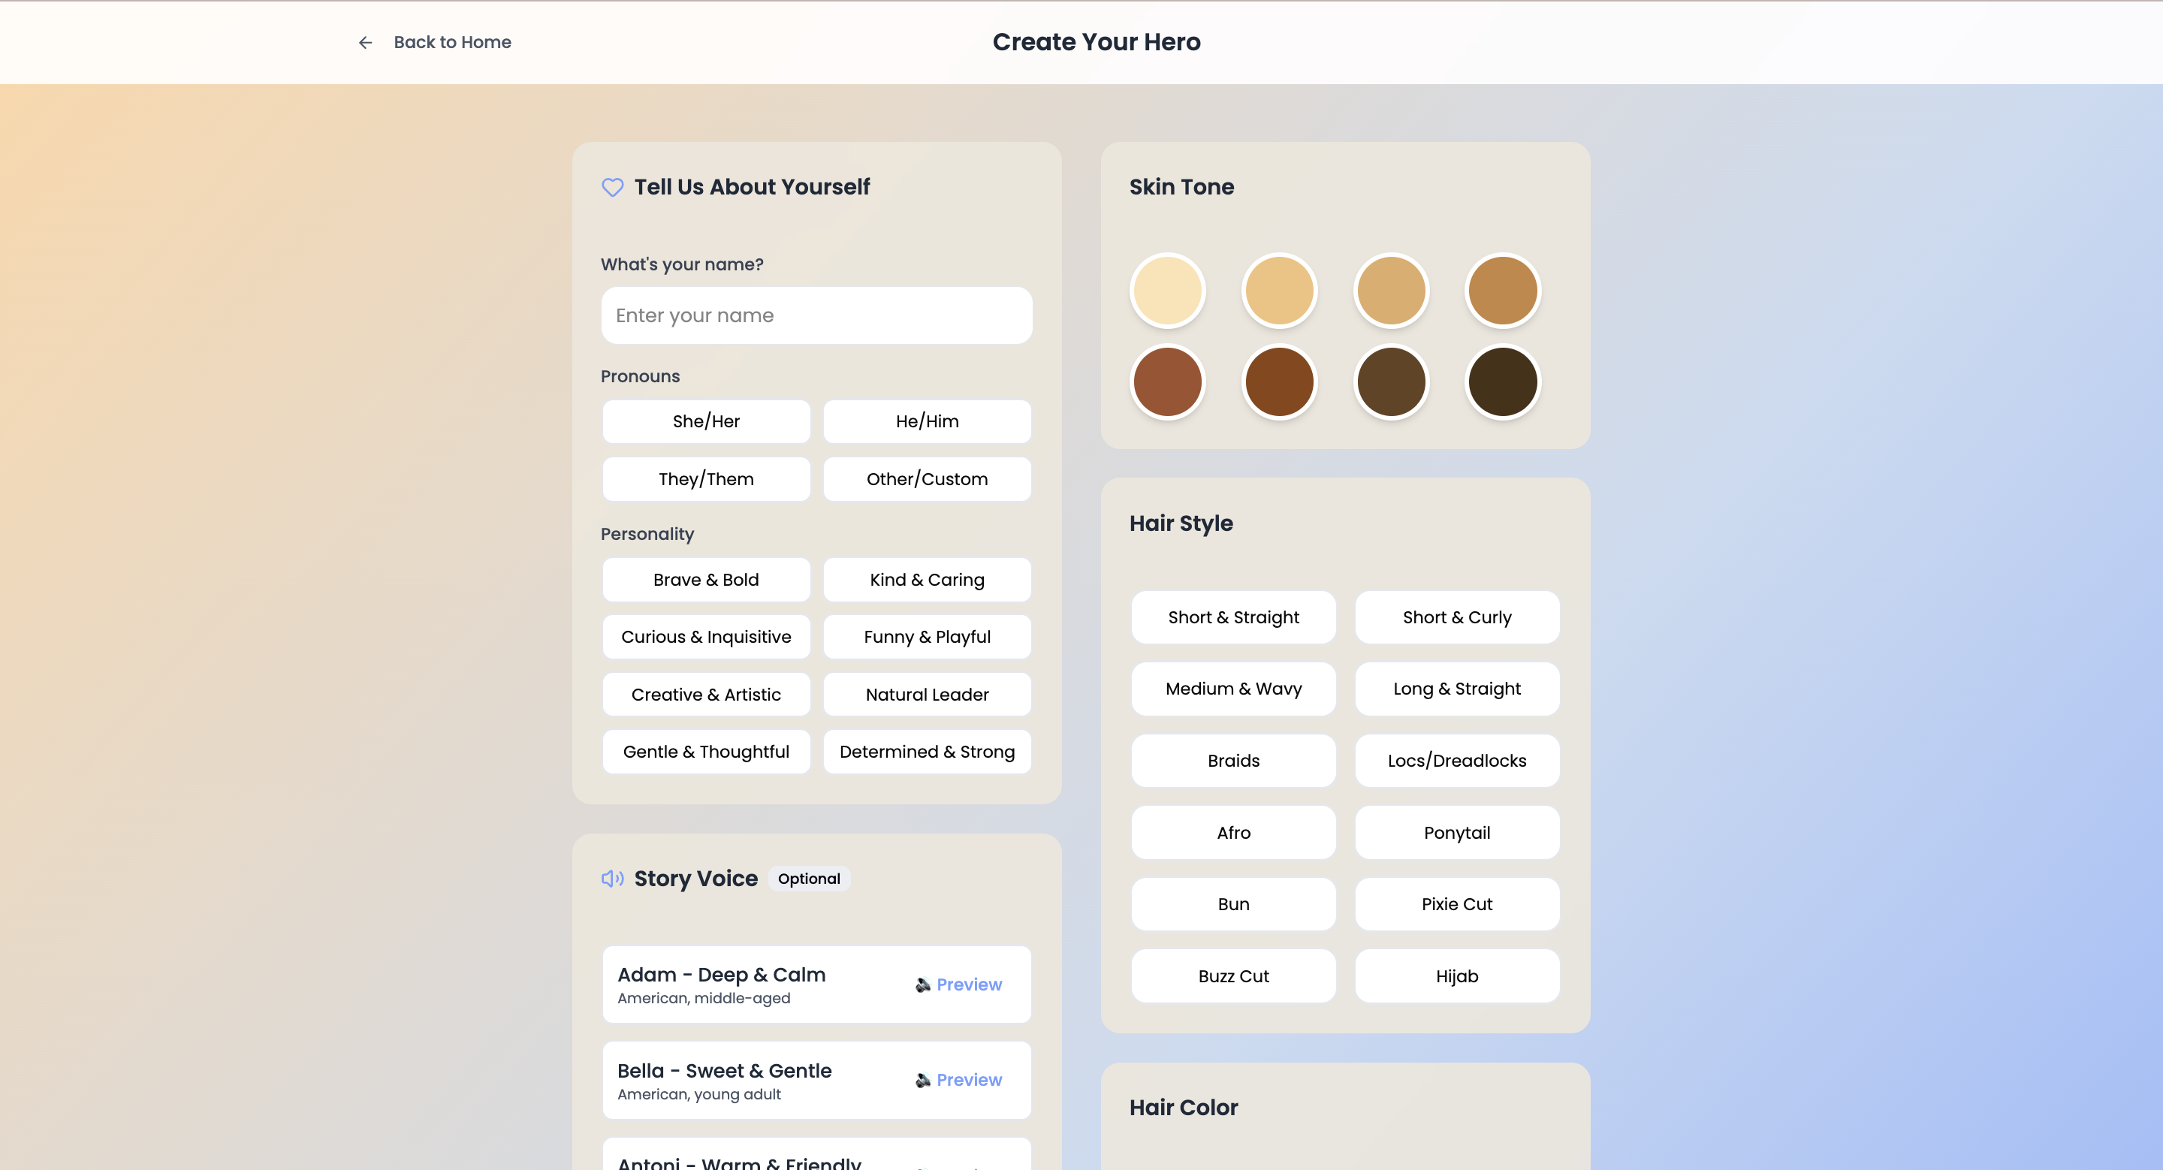Click Adam voice Preview speaker icon
The image size is (2163, 1170).
923,985
